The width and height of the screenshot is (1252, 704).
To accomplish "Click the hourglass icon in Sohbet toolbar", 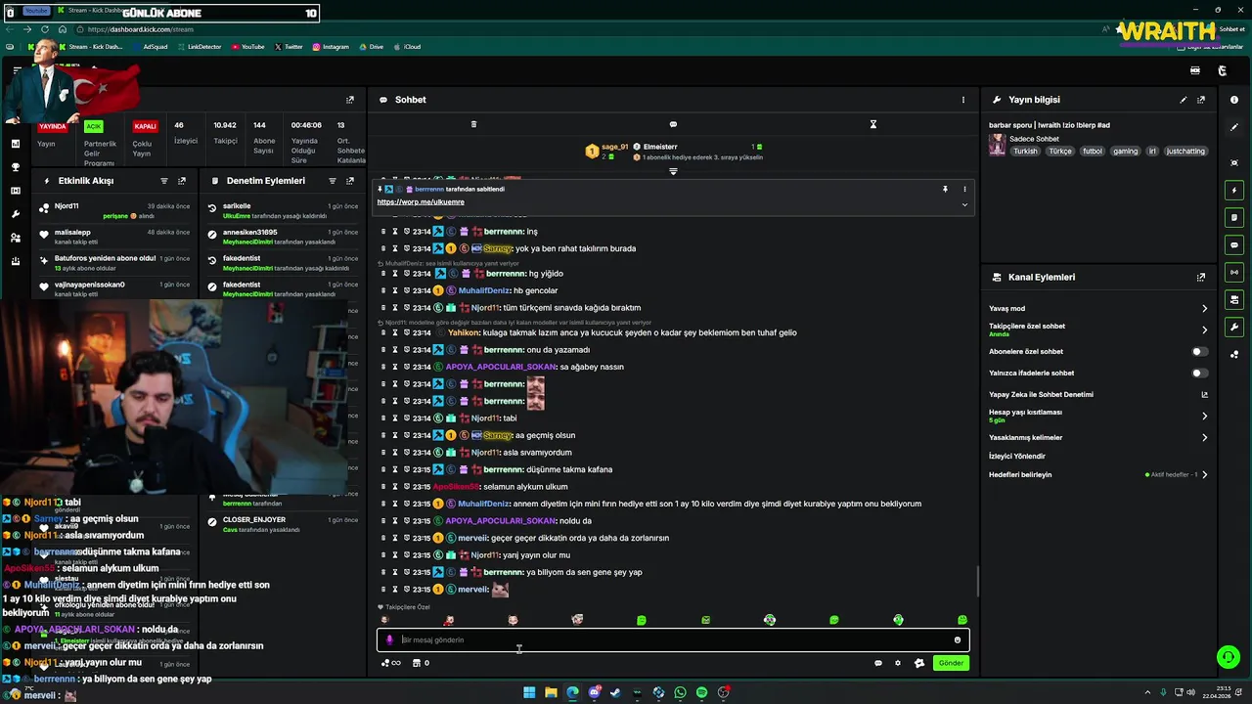I will pyautogui.click(x=873, y=124).
